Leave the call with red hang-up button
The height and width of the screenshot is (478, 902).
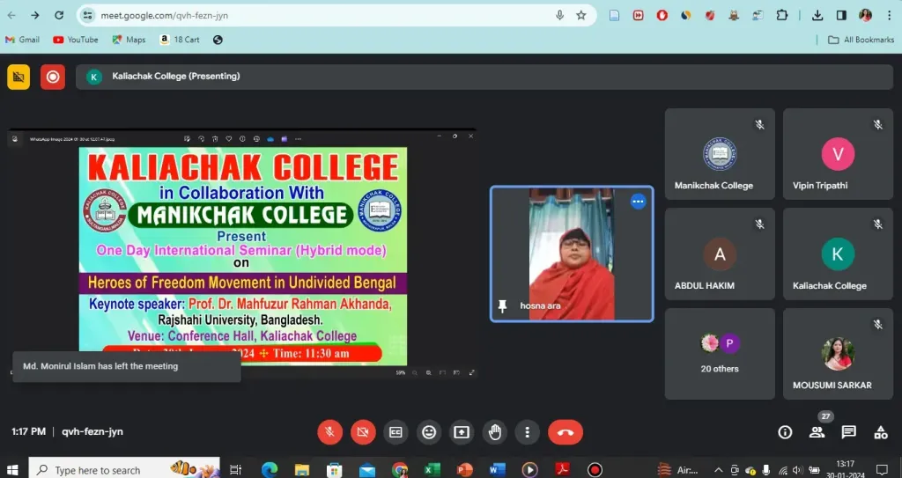[566, 432]
